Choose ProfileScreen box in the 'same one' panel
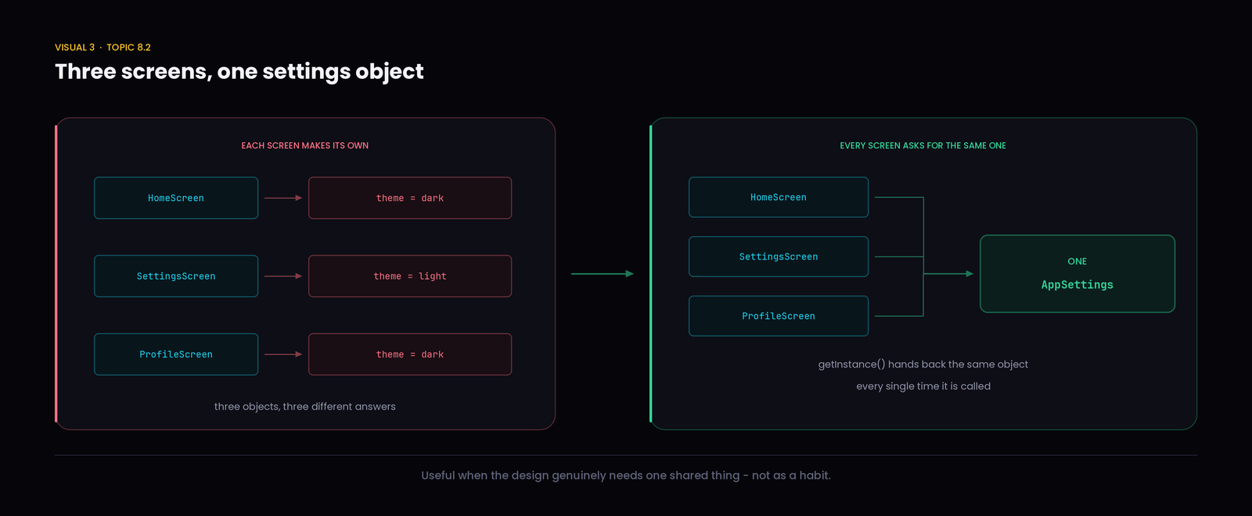Viewport: 1252px width, 516px height. (x=779, y=316)
